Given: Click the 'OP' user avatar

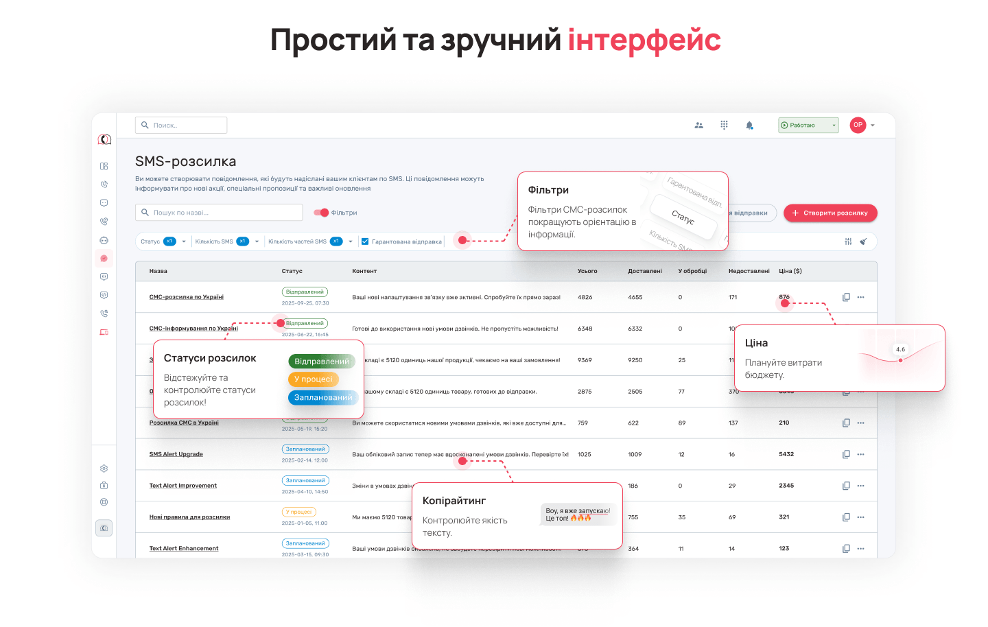Looking at the screenshot, I should 858,125.
